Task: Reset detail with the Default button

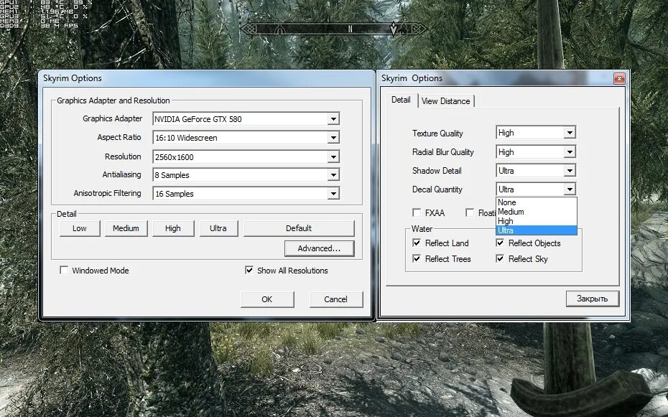Action: (x=299, y=228)
